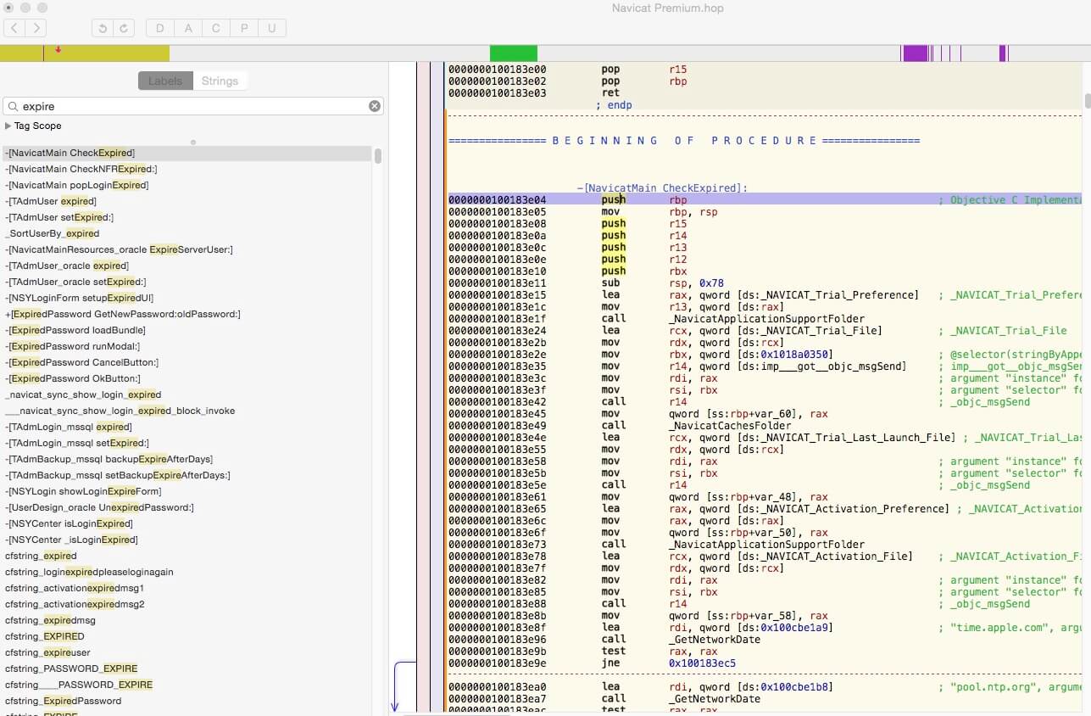Viewport: 1091px width, 716px height.
Task: Click the -[NavicatMain CheckExpired]: procedure label
Action: pos(662,187)
